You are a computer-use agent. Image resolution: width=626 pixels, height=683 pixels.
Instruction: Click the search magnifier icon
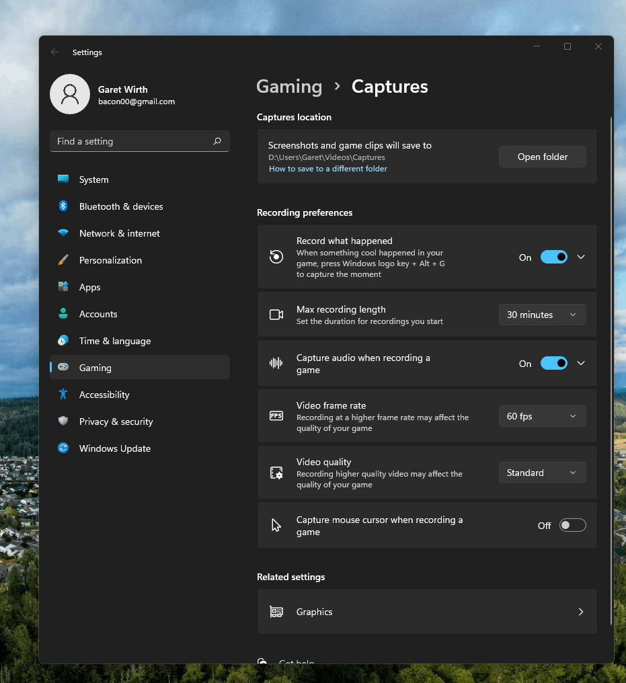217,141
